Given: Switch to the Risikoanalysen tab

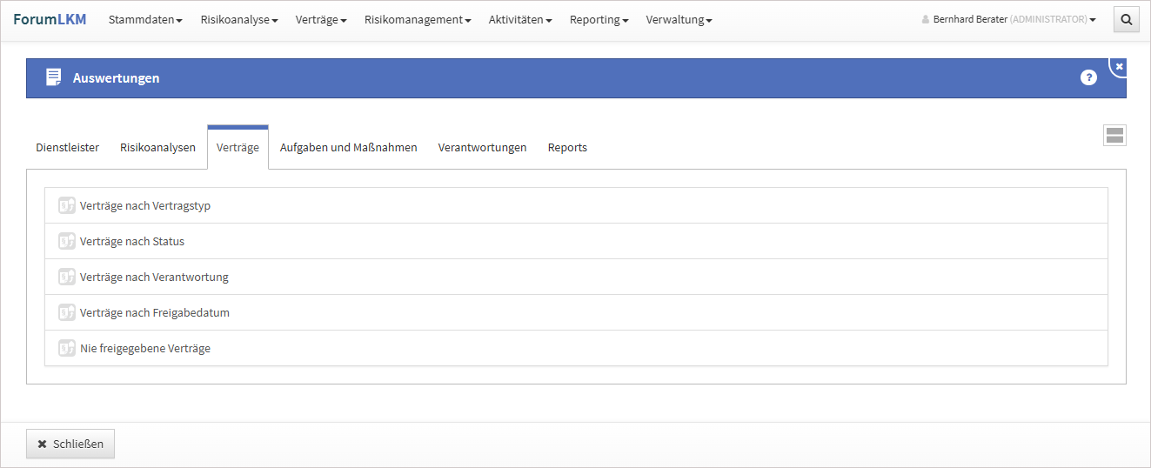Looking at the screenshot, I should [158, 147].
